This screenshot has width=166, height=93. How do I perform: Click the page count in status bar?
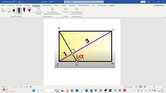pyautogui.click(x=5, y=87)
